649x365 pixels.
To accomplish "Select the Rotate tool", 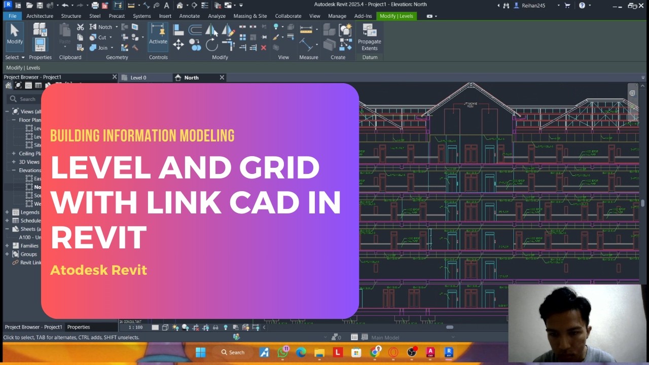I will click(x=211, y=45).
